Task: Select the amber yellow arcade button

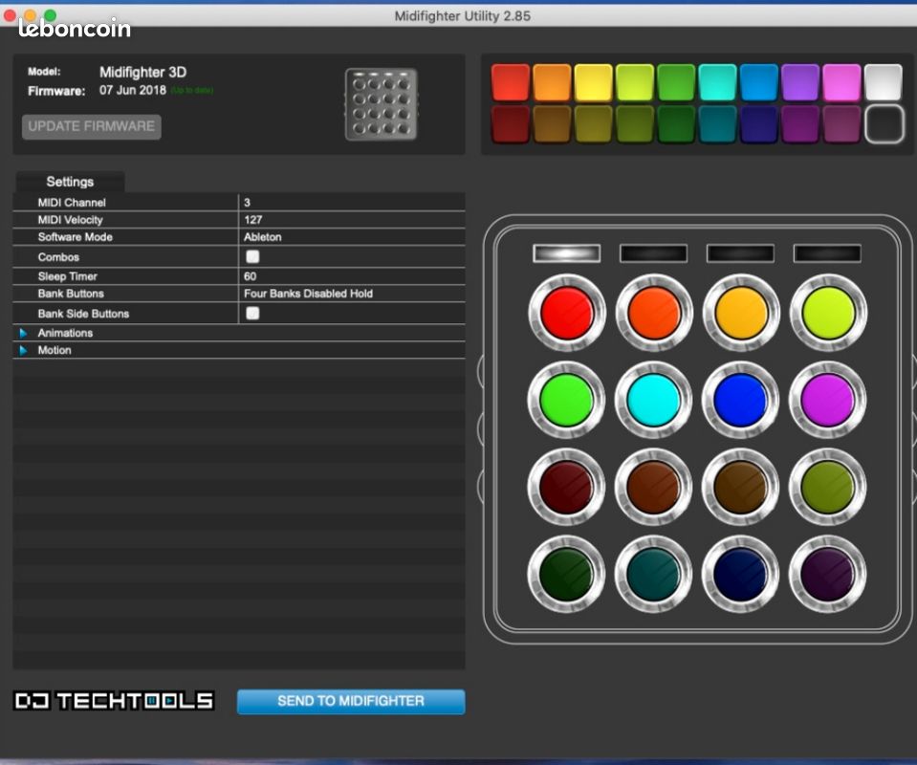Action: pos(740,313)
